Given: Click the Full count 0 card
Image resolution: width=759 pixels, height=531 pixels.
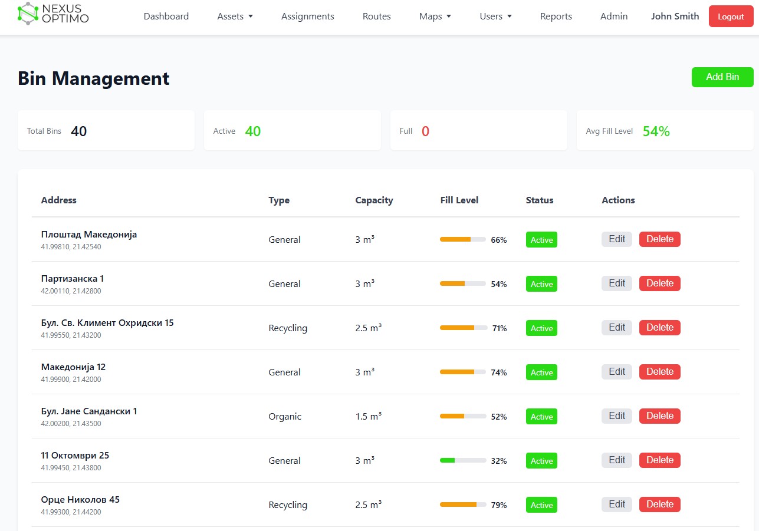Looking at the screenshot, I should tap(479, 130).
